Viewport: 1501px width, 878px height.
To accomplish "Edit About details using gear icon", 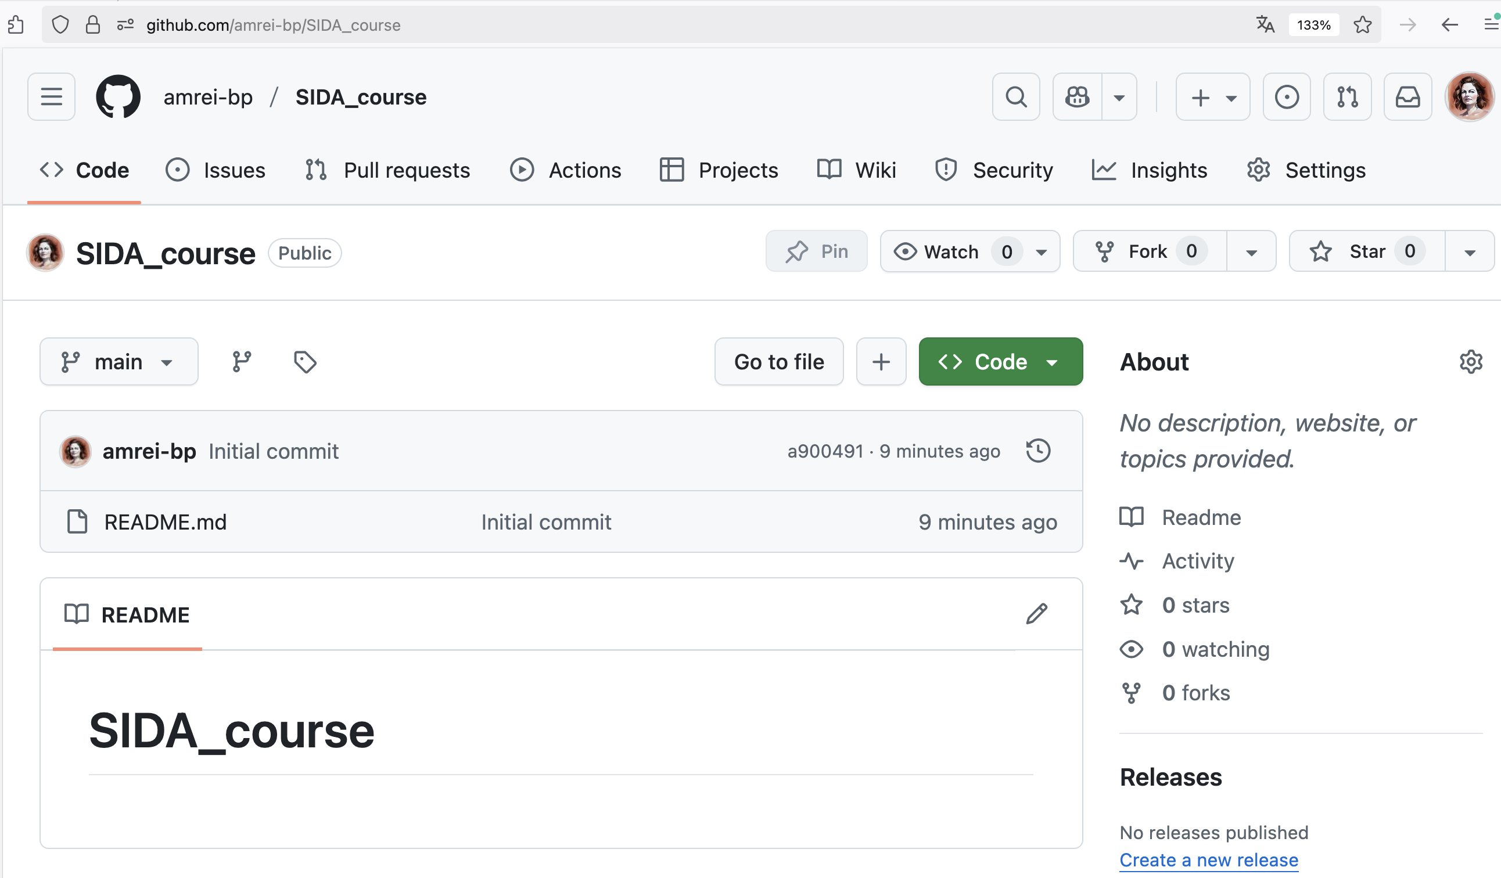I will [1471, 361].
